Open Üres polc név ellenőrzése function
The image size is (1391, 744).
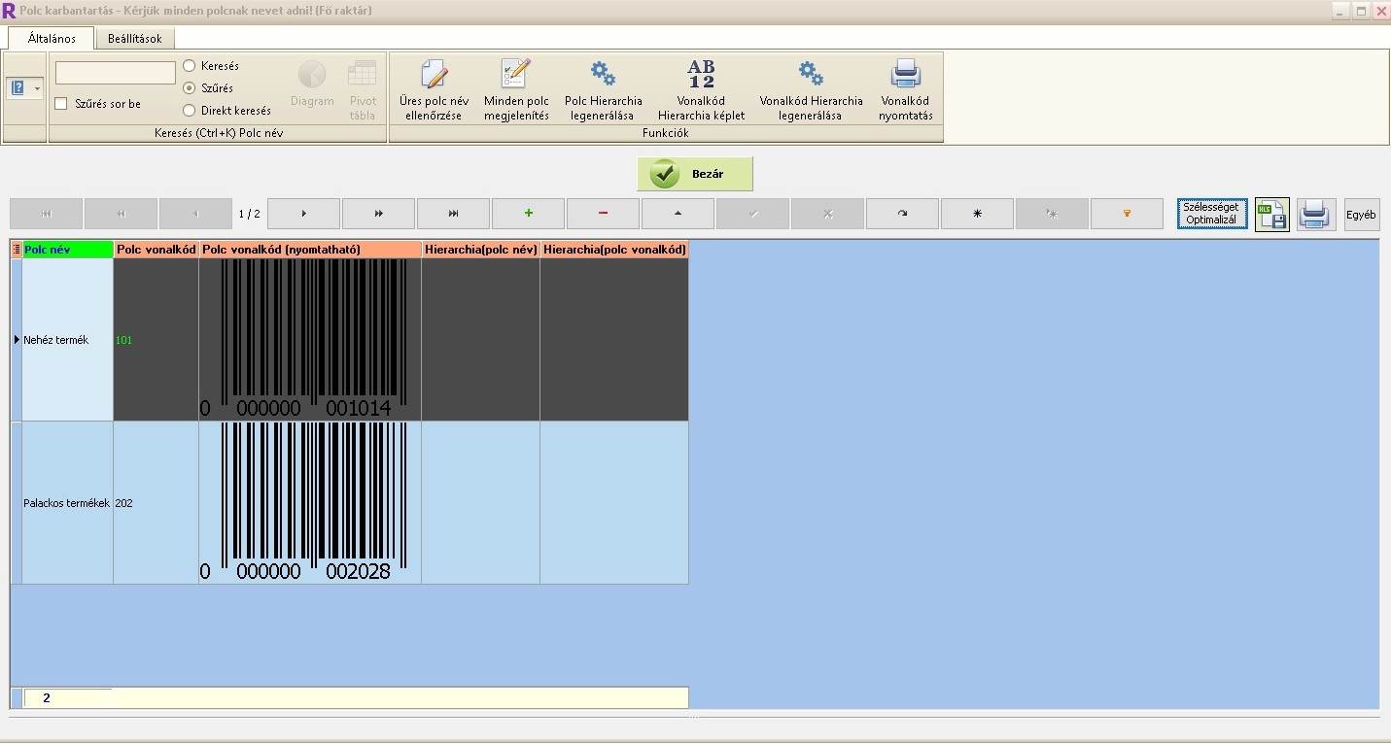434,90
